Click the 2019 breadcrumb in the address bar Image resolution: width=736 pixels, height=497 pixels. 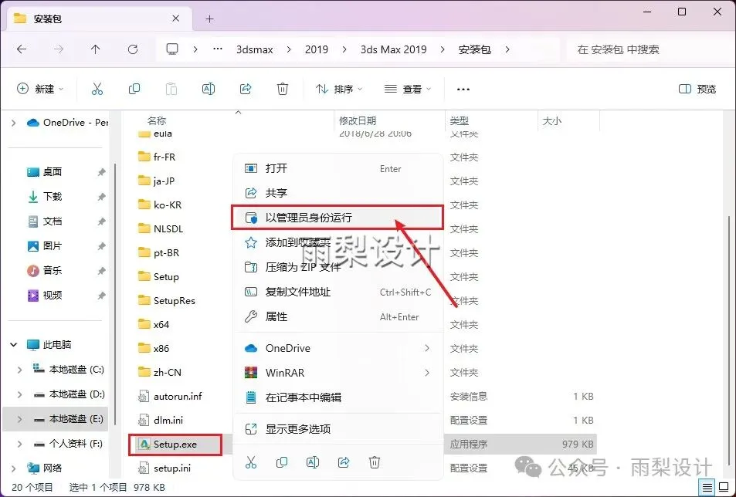pyautogui.click(x=317, y=49)
